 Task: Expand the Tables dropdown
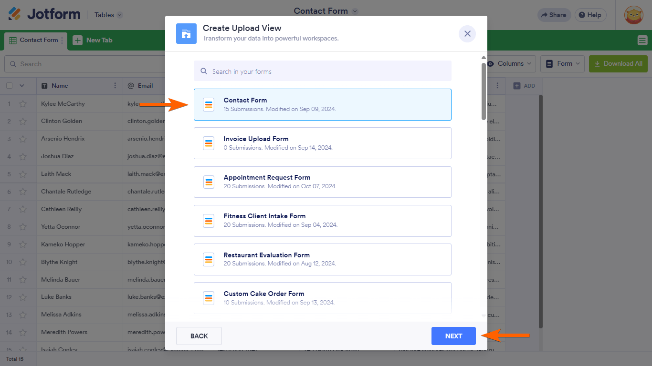[108, 15]
